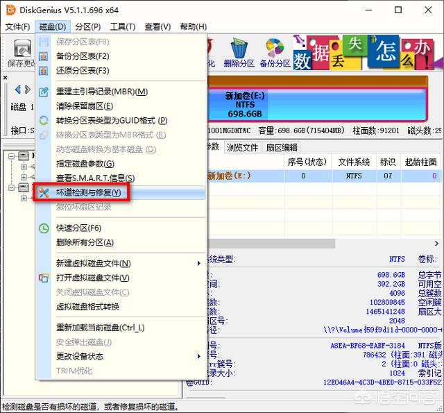Click the Save Changes toolbar icon
Viewport: 444px width, 413px height.
(x=23, y=48)
